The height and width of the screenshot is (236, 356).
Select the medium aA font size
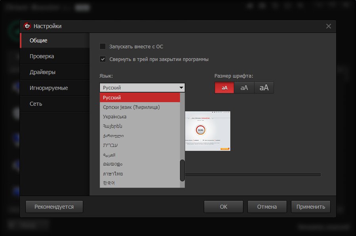tap(244, 88)
